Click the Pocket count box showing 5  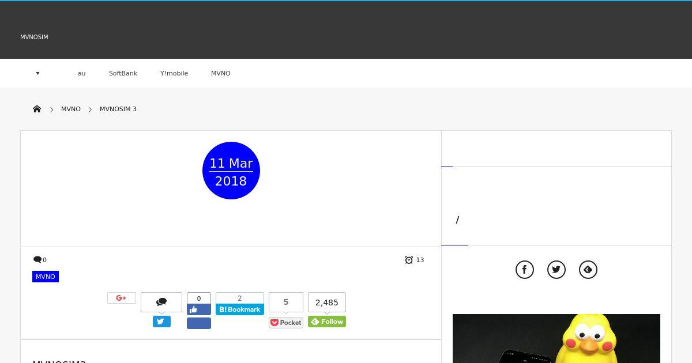(x=286, y=302)
